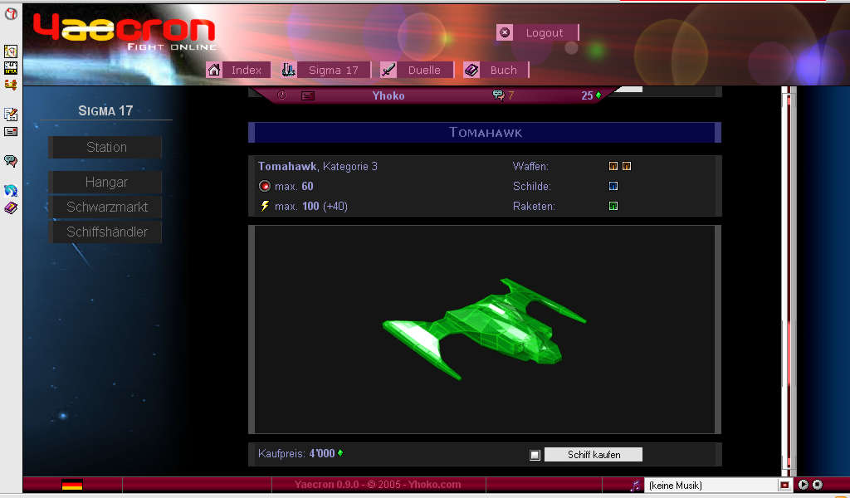Click the blue Schilde slot icon
The image size is (850, 498).
pyautogui.click(x=613, y=186)
